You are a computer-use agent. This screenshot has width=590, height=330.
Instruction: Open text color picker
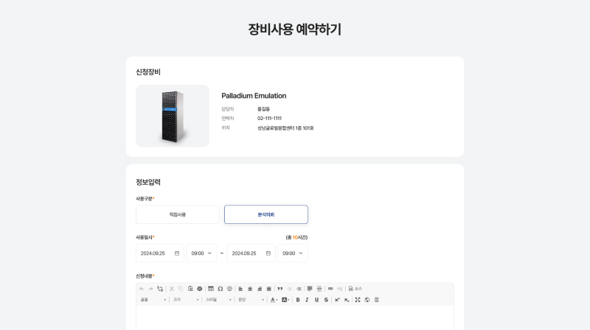tap(274, 300)
